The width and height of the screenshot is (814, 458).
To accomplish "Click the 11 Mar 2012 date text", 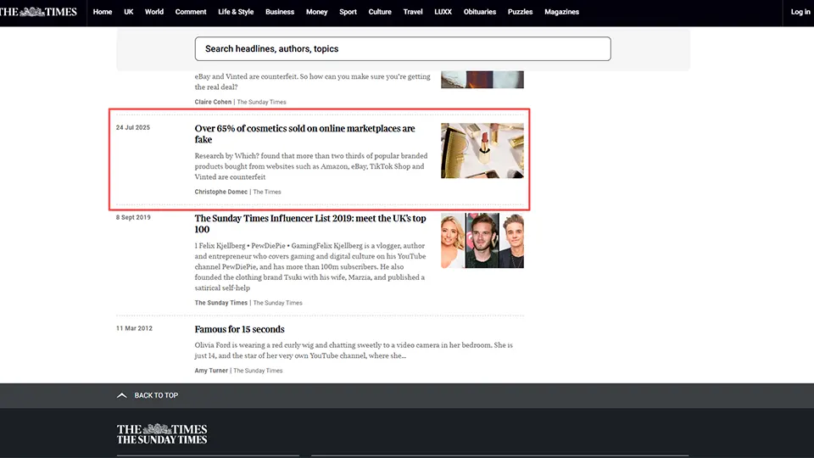I will pos(134,328).
